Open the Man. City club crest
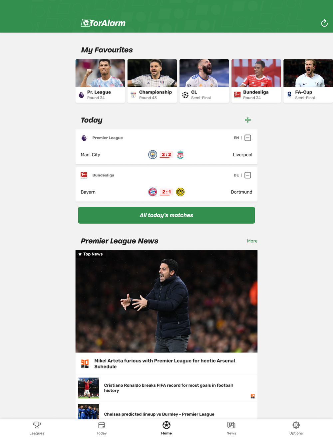 [153, 155]
